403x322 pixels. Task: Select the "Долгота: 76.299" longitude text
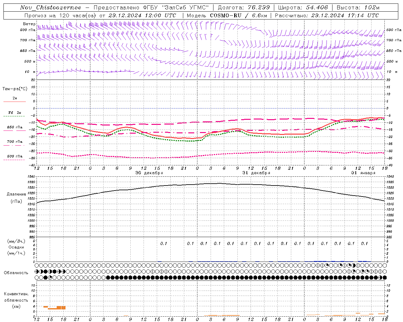tap(244, 8)
